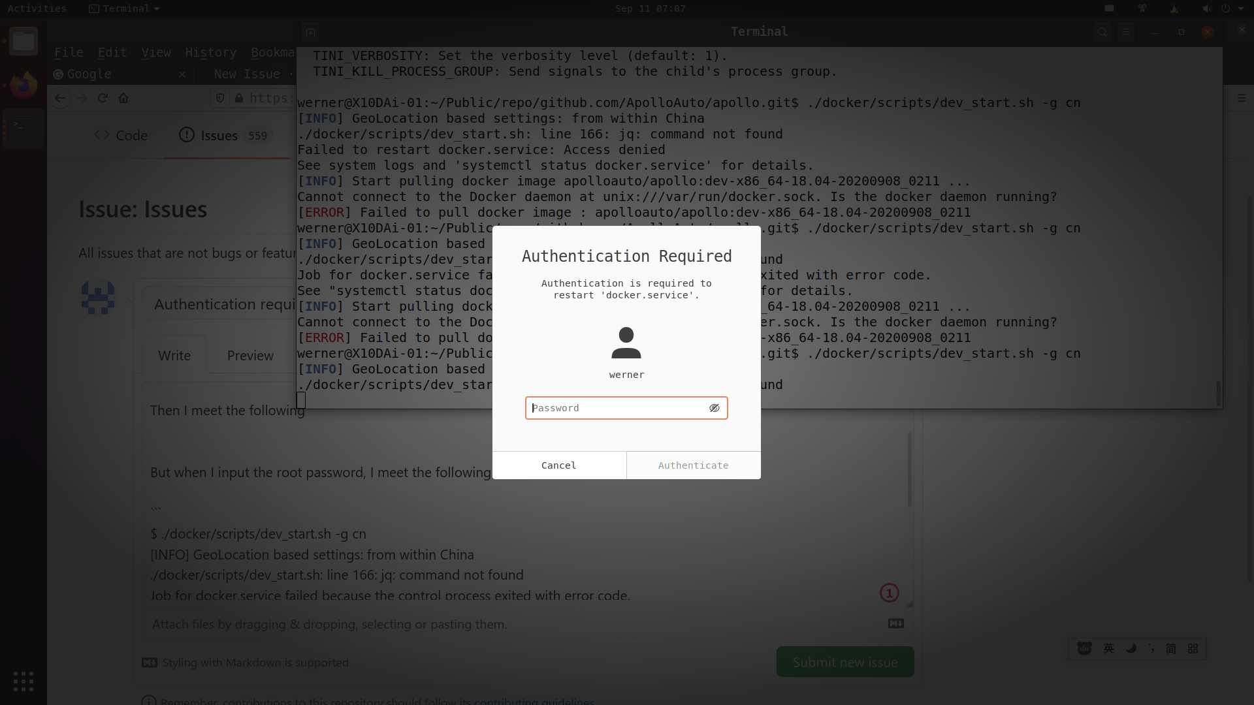Toggle half-width mode via the moon icon
Image resolution: width=1254 pixels, height=705 pixels.
(1131, 648)
